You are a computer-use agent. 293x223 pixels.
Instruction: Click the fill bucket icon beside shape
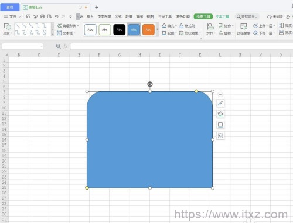click(220, 114)
